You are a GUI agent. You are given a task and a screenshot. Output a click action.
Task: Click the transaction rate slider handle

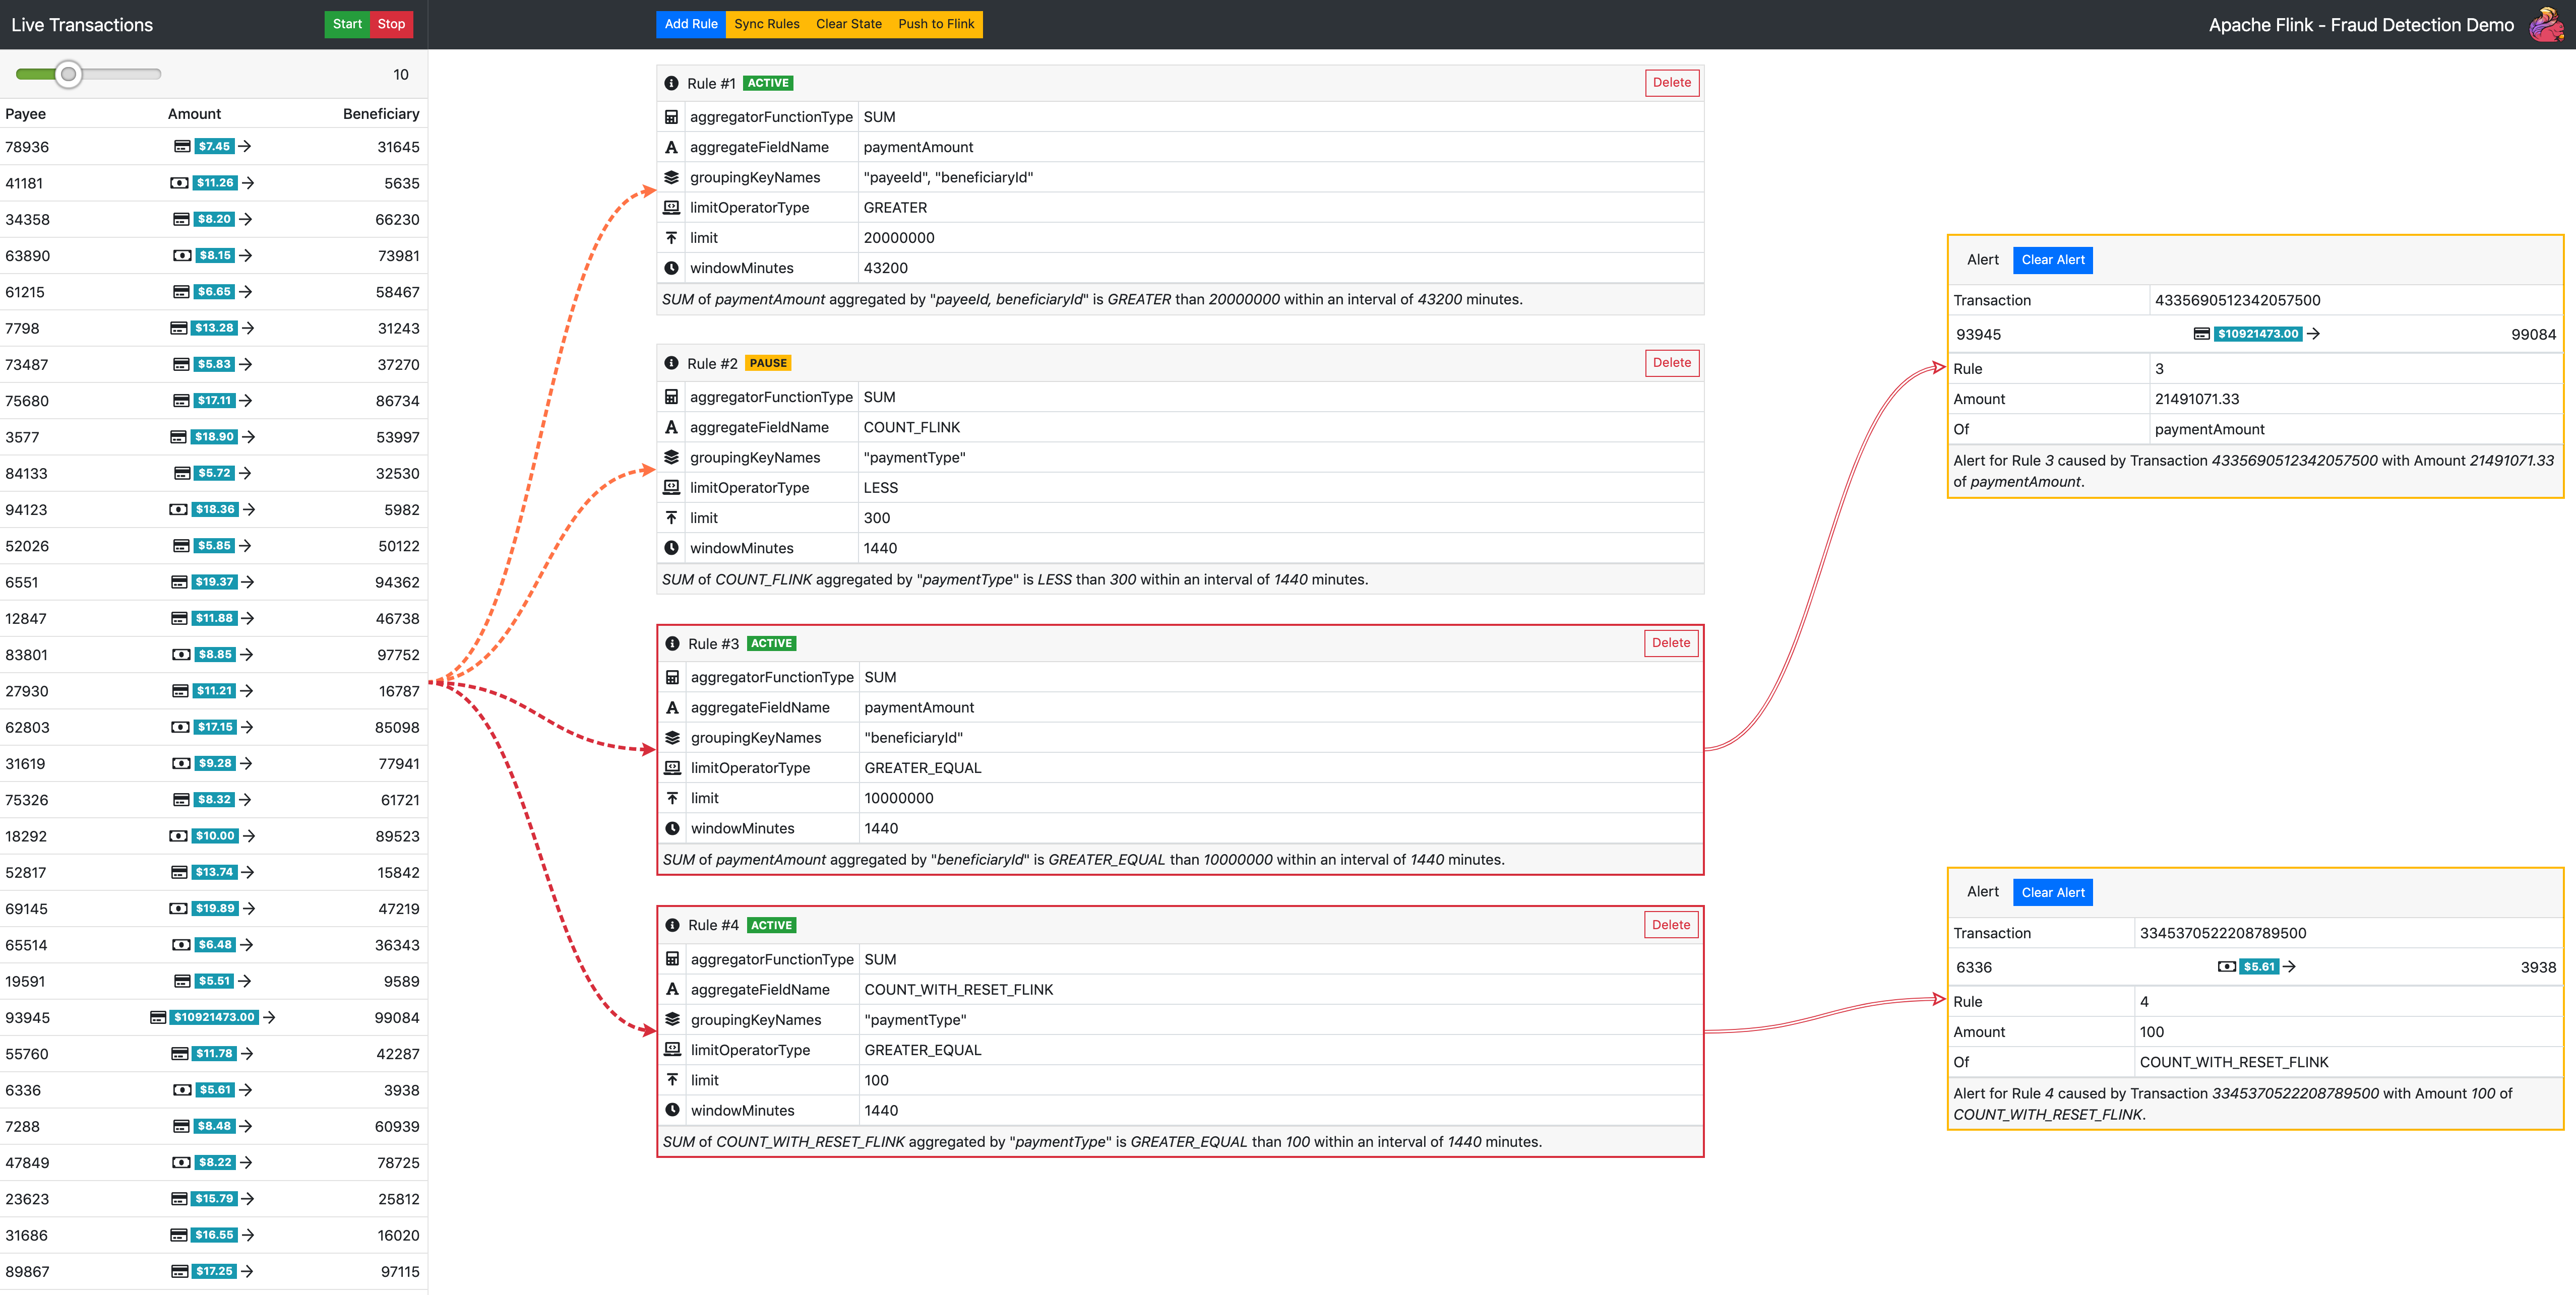(68, 74)
